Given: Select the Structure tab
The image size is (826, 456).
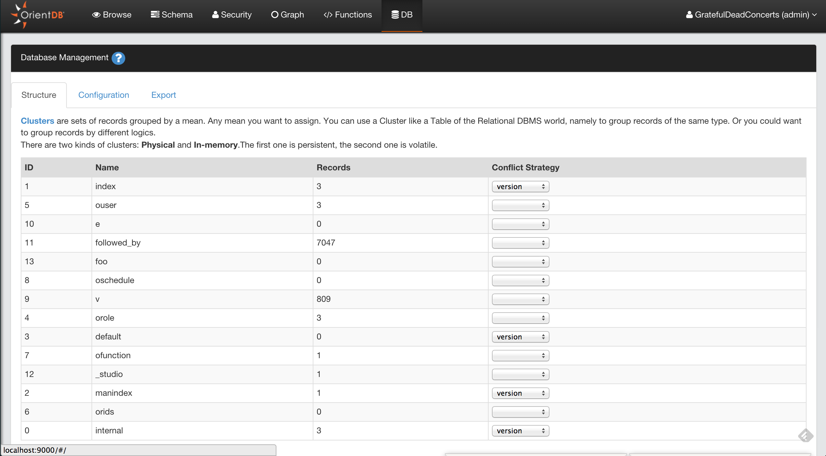Looking at the screenshot, I should 39,95.
